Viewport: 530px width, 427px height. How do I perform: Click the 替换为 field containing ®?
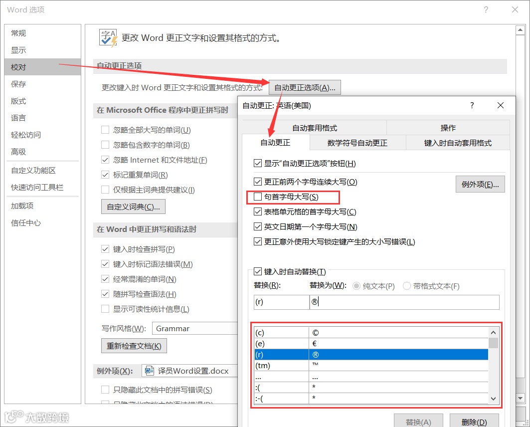coord(404,302)
